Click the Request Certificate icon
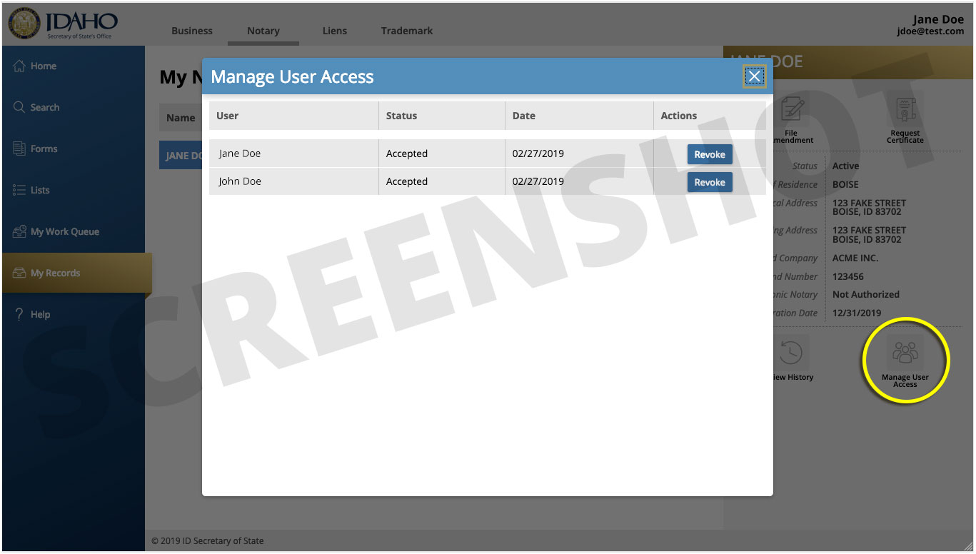The image size is (976, 554). pyautogui.click(x=905, y=110)
